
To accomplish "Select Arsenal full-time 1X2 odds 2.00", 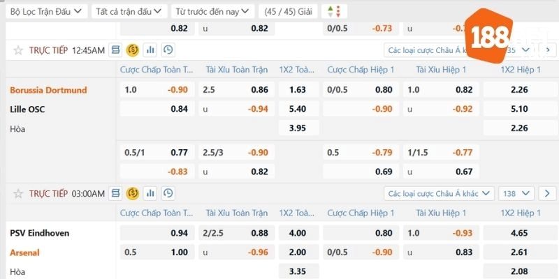I will click(299, 252).
